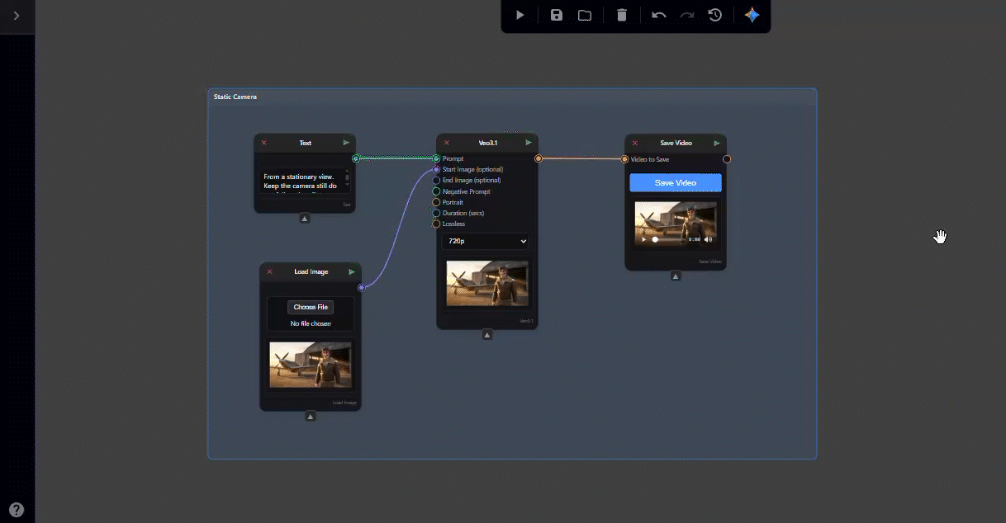Image resolution: width=1006 pixels, height=523 pixels.
Task: Open the help question mark icon
Action: (17, 510)
